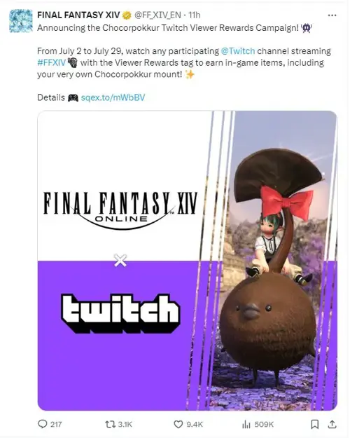Follow the @Twitch mention link
This screenshot has width=350, height=438.
238,51
